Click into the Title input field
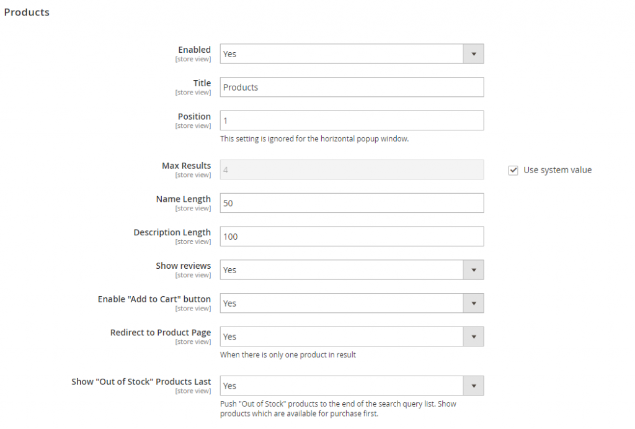 (352, 88)
